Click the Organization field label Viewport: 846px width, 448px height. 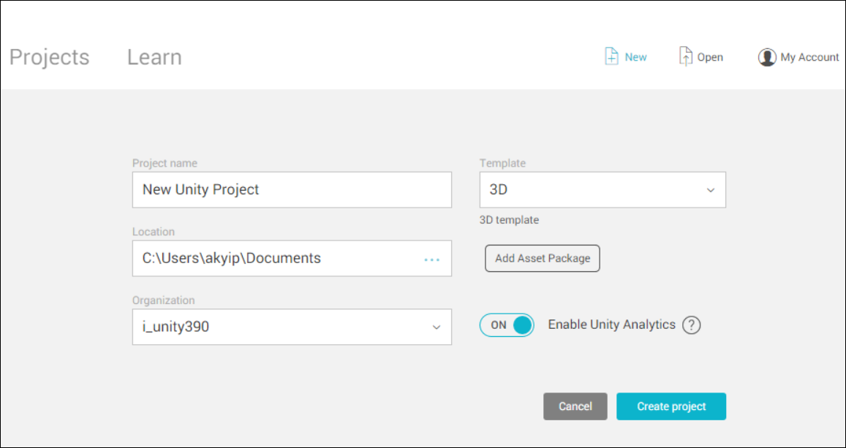pos(164,300)
